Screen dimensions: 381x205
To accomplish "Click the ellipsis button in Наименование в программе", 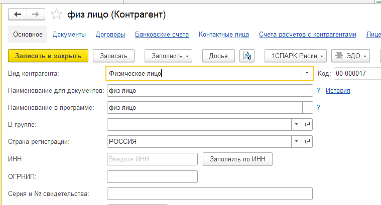I will pos(307,108).
